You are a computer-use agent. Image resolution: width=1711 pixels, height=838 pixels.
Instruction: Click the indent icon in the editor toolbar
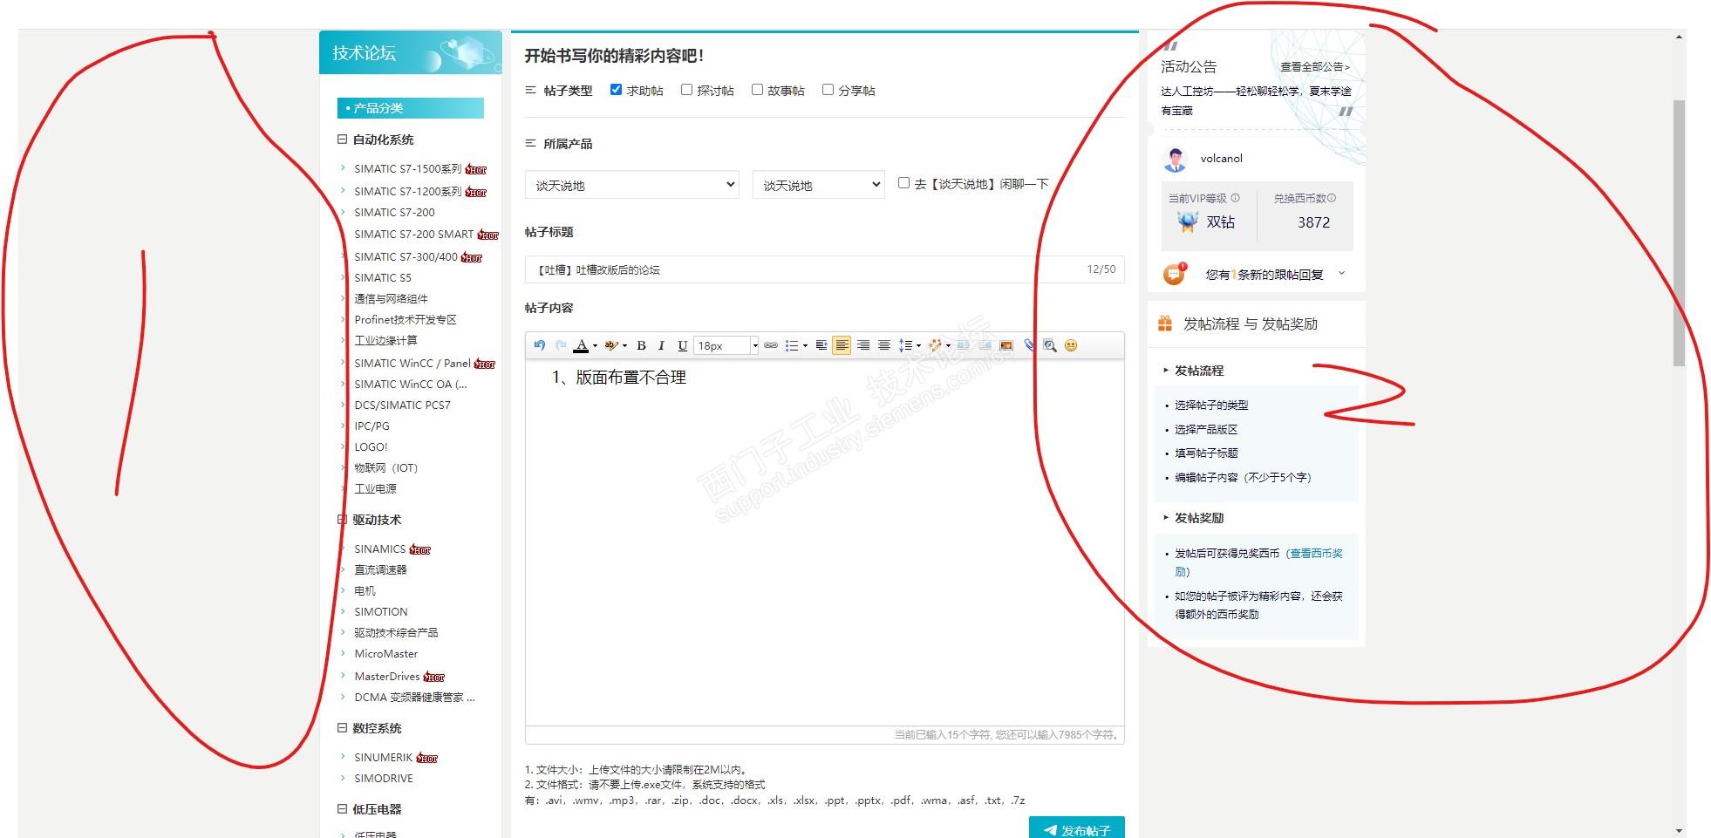click(821, 345)
